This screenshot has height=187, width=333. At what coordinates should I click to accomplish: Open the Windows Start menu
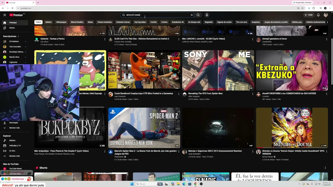132,184
